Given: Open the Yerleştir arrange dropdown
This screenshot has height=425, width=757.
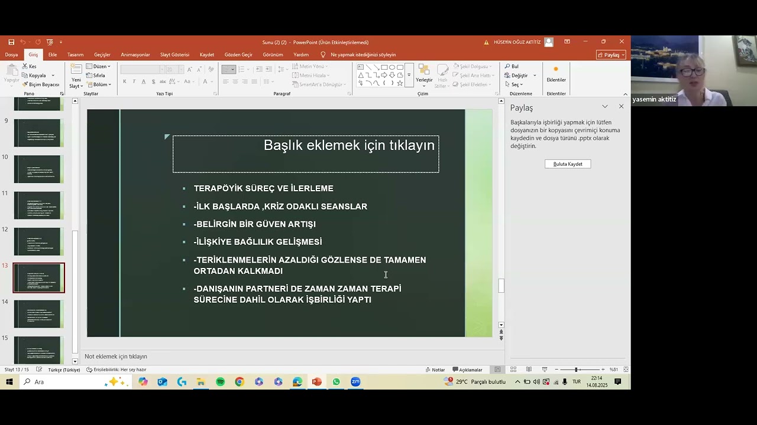Looking at the screenshot, I should point(424,76).
